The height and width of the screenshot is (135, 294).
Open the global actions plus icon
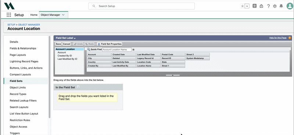tap(254, 6)
